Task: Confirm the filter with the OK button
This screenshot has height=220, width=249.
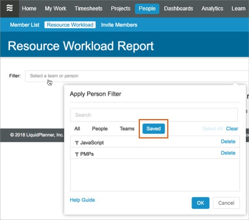Action: pyautogui.click(x=201, y=203)
